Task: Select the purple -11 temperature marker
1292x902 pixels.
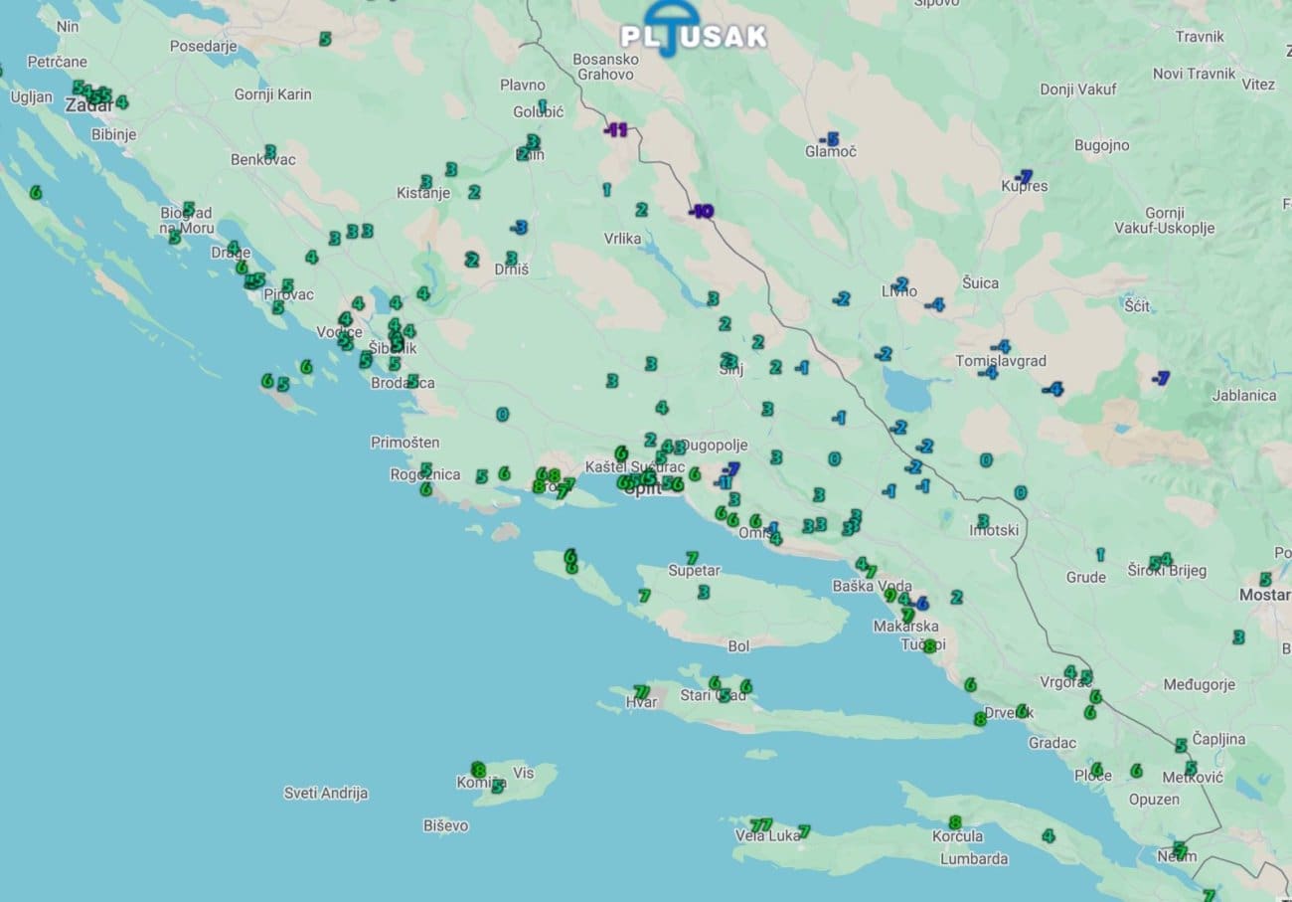Action: pos(616,129)
